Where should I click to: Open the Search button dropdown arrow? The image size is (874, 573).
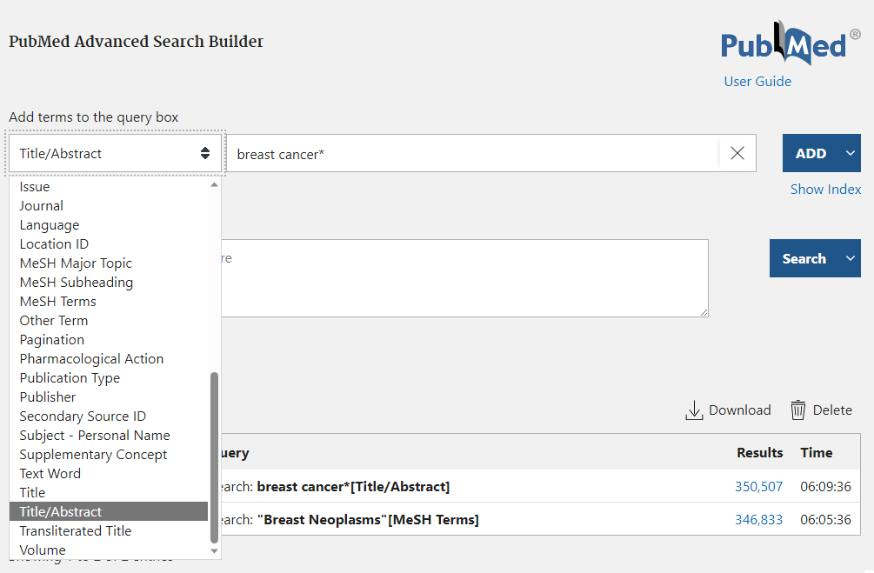[850, 258]
